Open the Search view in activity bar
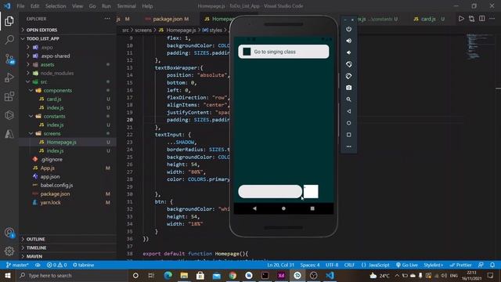This screenshot has height=282, width=501. pyautogui.click(x=9, y=40)
